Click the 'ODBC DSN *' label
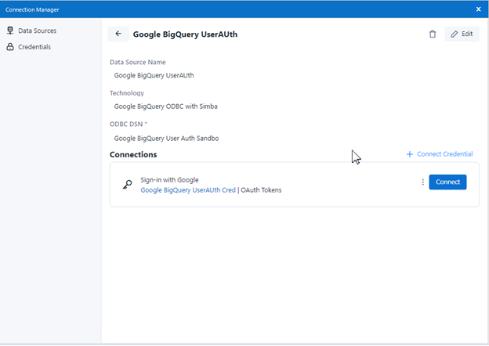The height and width of the screenshot is (346, 489). [129, 124]
